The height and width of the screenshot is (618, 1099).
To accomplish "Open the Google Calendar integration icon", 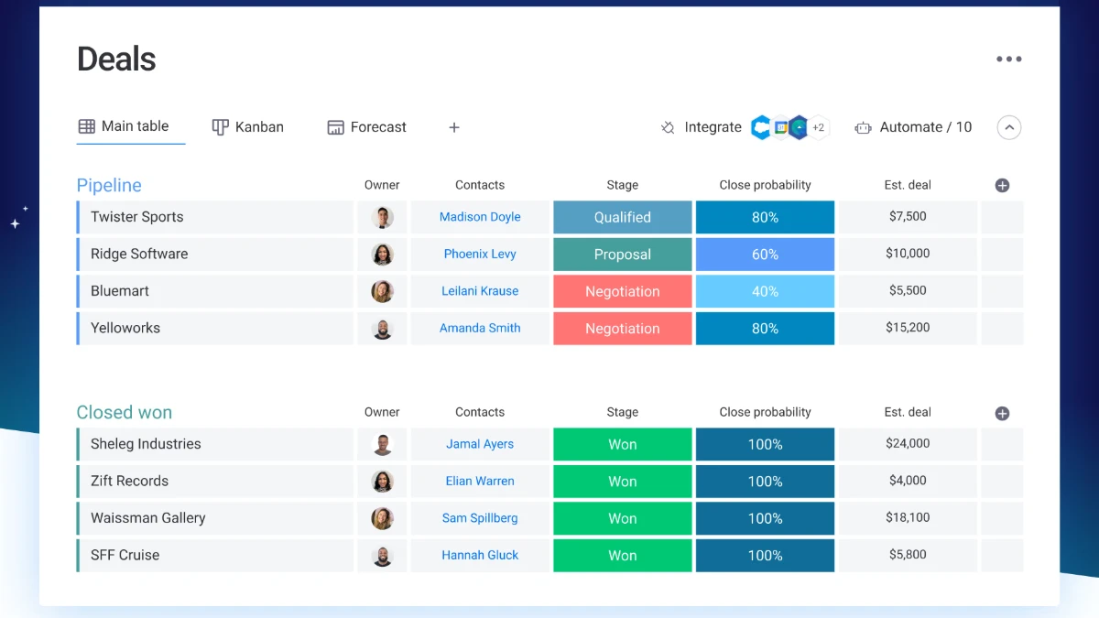I will coord(781,126).
